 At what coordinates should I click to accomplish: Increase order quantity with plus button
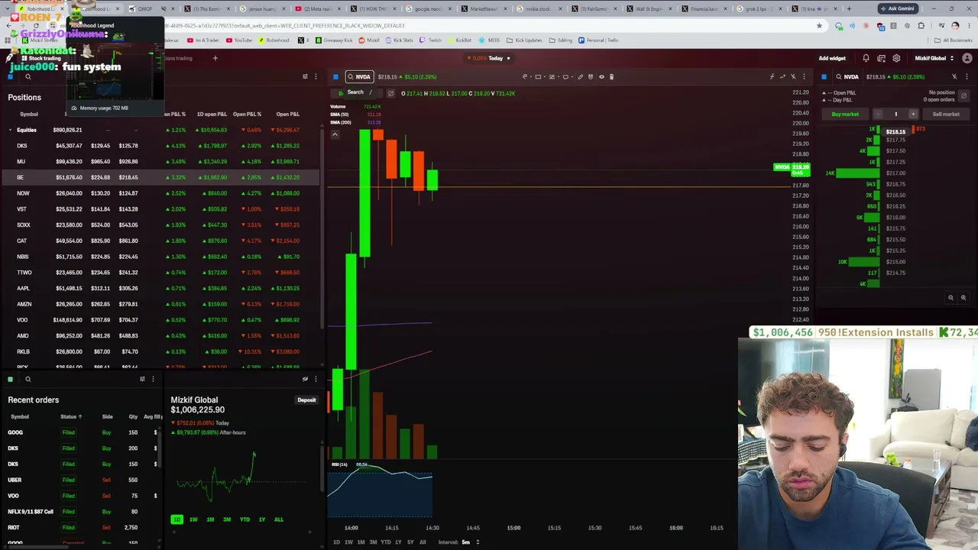(x=912, y=114)
